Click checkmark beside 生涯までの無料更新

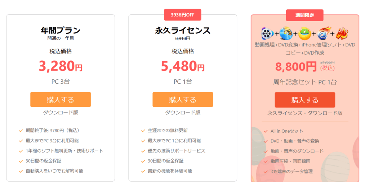(x=143, y=131)
